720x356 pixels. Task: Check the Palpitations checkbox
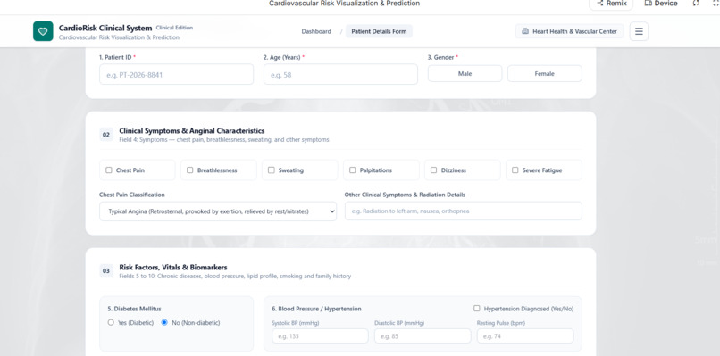[x=353, y=170]
